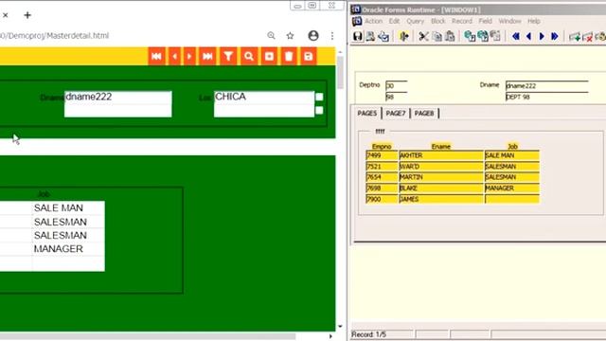
Task: Click Dname field showing DEPT 98
Action: pyautogui.click(x=546, y=97)
